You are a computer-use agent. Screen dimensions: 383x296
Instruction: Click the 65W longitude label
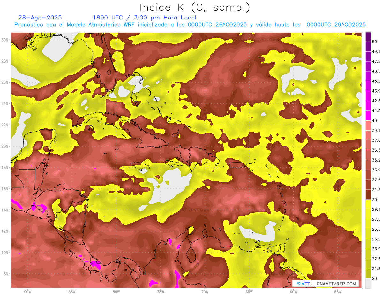click(x=249, y=292)
